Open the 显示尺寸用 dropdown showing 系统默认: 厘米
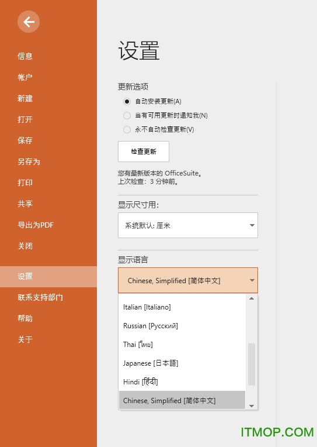 tap(188, 225)
